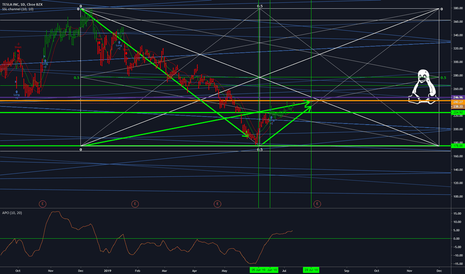Click the green 175.00 price label

[458, 146]
